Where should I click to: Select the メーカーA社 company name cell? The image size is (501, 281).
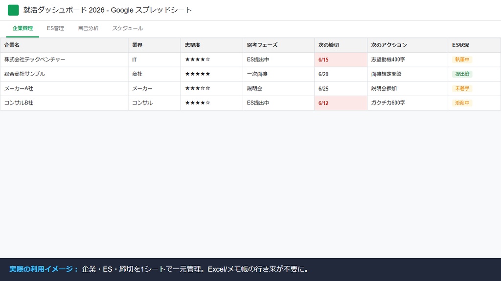tap(64, 89)
